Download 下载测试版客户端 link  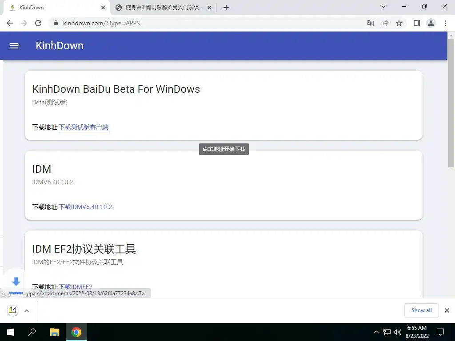pyautogui.click(x=84, y=127)
